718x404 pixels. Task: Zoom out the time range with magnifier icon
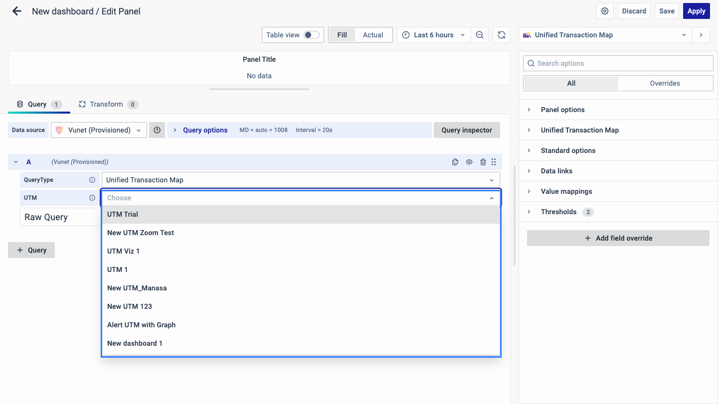480,35
